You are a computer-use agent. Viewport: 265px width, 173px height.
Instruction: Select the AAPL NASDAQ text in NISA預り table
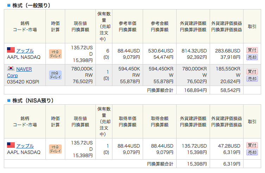[24, 152]
